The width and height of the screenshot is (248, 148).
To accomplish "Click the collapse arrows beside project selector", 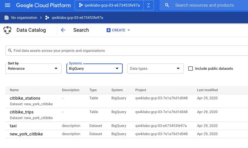I will (x=149, y=5).
